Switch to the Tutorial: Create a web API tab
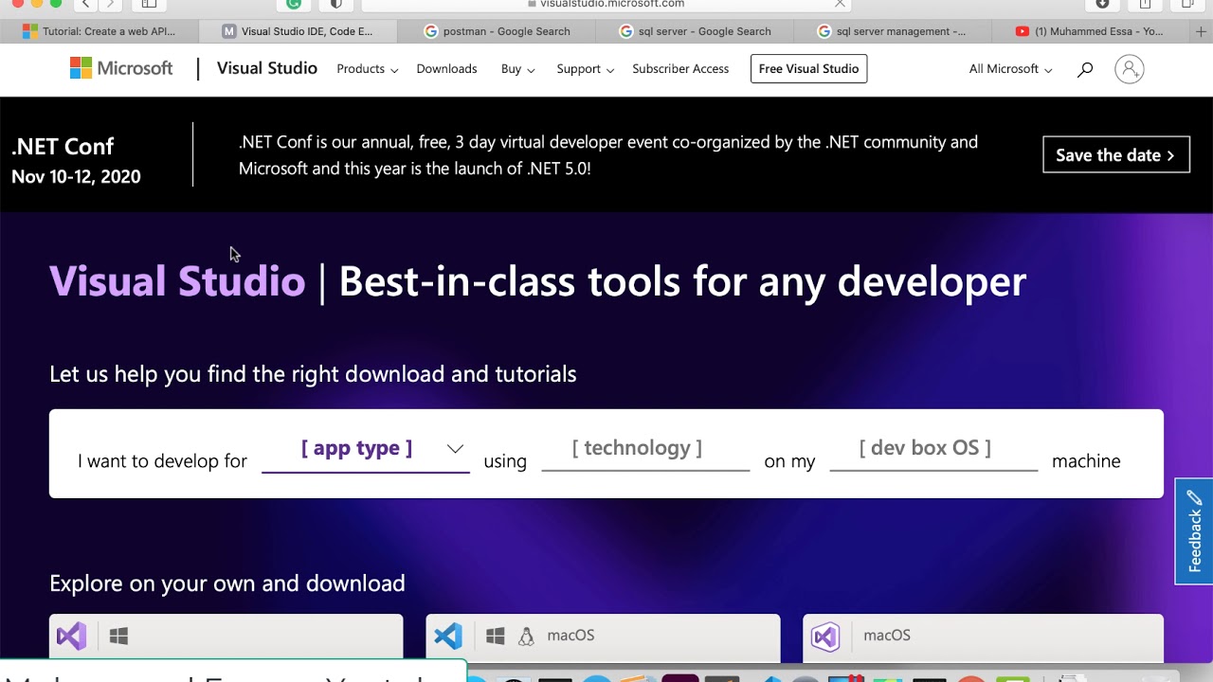The width and height of the screenshot is (1213, 682). tap(100, 31)
